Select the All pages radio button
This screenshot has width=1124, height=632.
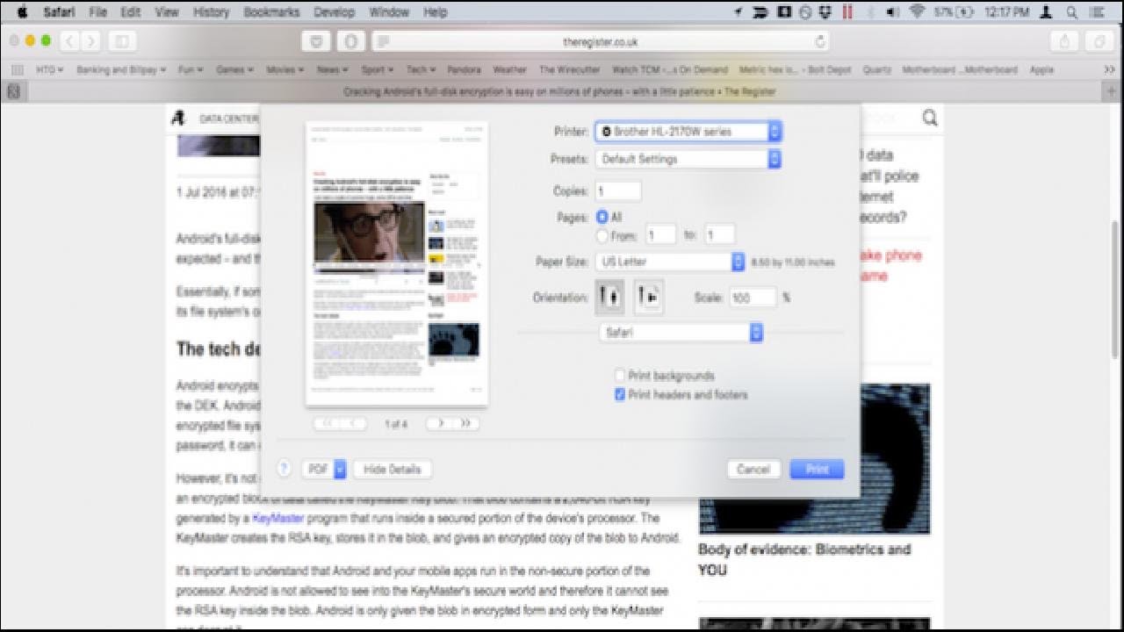[602, 217]
